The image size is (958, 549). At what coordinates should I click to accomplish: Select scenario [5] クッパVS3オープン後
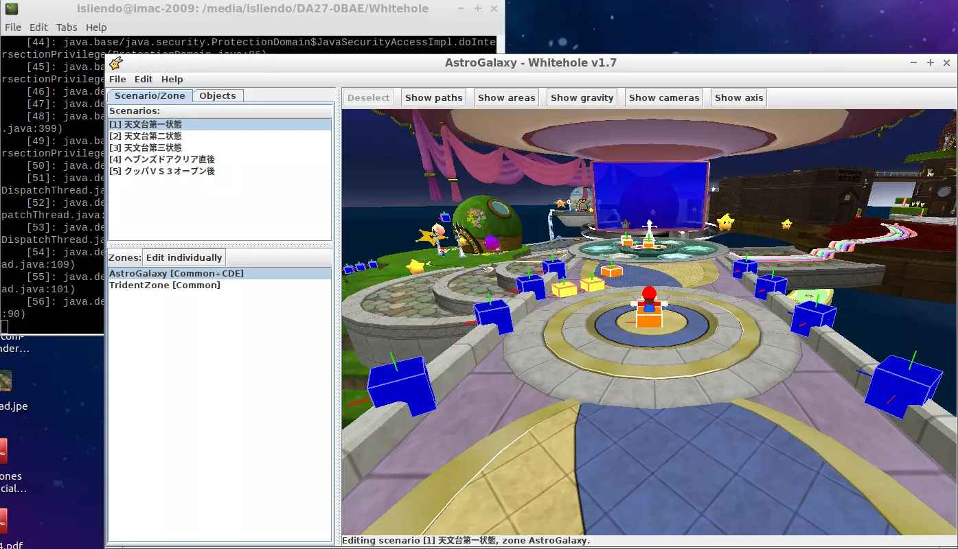[x=220, y=172]
